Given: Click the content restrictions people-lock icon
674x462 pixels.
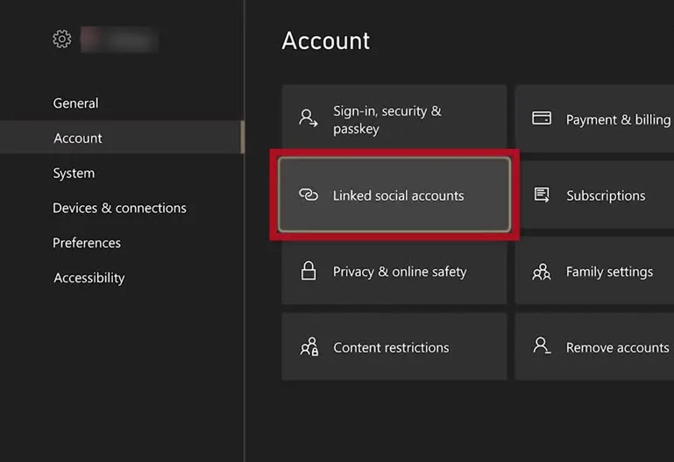Looking at the screenshot, I should point(309,347).
